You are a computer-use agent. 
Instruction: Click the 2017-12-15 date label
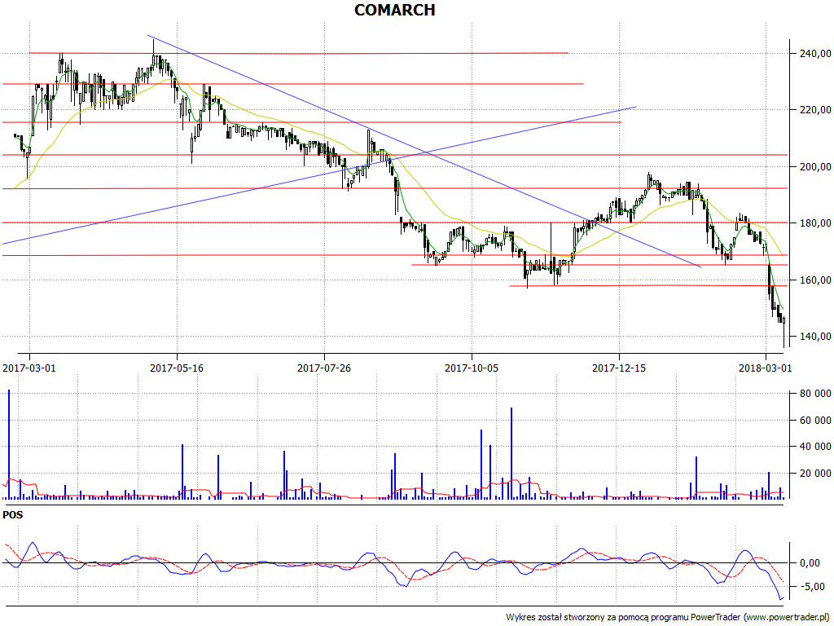point(619,368)
